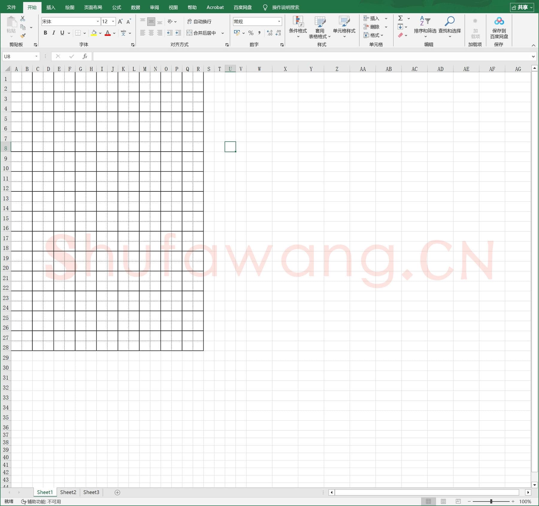Screen dimensions: 539x506
Task: Open the font size dropdown
Action: pyautogui.click(x=113, y=22)
